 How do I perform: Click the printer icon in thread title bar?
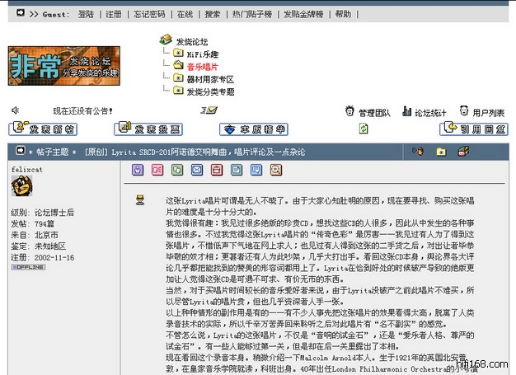[x=463, y=152]
